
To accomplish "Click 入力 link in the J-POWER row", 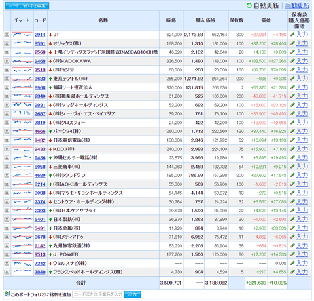I will click(x=302, y=254).
